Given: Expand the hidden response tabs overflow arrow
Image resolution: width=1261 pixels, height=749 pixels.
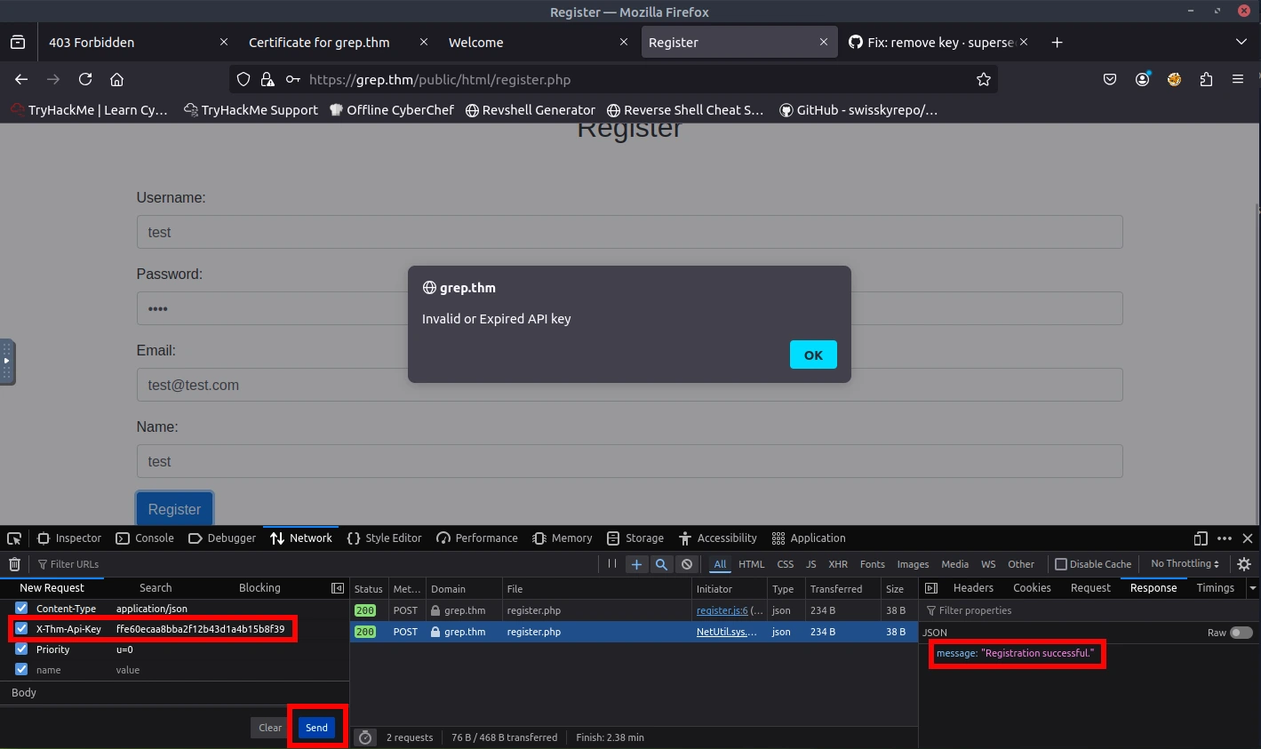Looking at the screenshot, I should click(x=1253, y=588).
